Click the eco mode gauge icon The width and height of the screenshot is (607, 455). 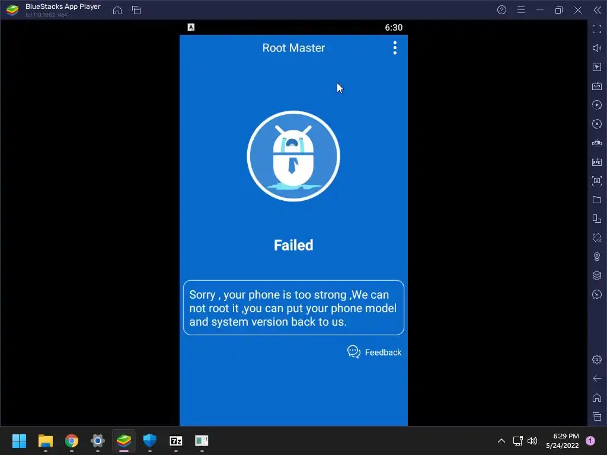click(597, 294)
